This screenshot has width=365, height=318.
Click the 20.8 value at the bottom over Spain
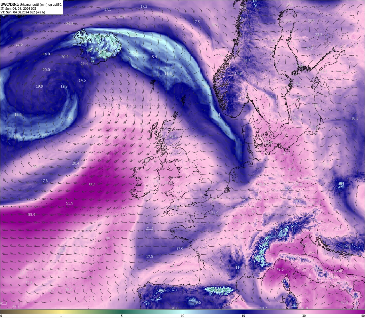[175, 308]
